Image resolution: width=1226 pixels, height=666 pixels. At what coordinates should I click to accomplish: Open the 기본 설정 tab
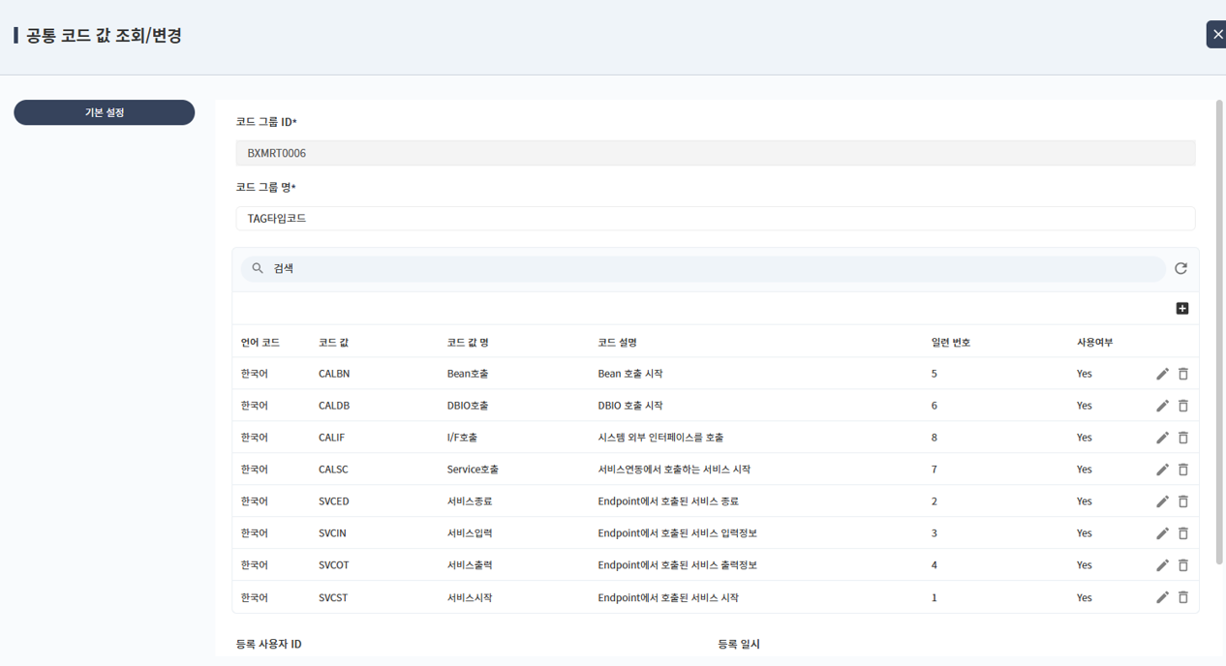pos(105,112)
